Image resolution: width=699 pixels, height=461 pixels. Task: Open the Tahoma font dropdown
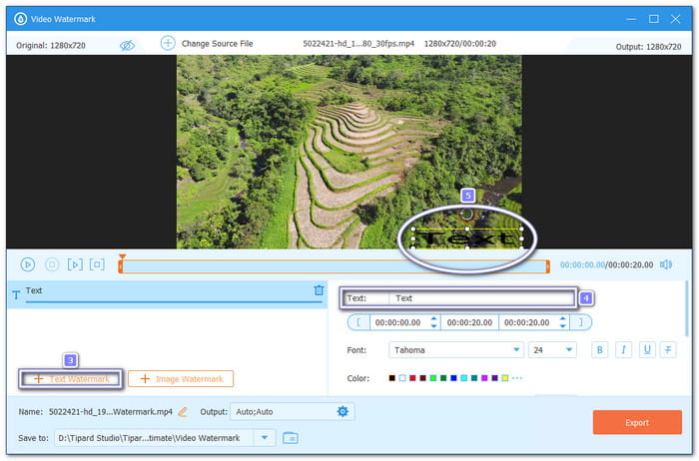coord(516,349)
